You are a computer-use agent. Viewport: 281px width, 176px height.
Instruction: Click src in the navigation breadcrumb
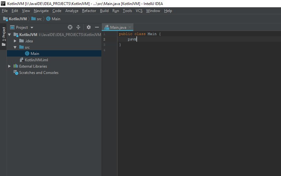39,19
